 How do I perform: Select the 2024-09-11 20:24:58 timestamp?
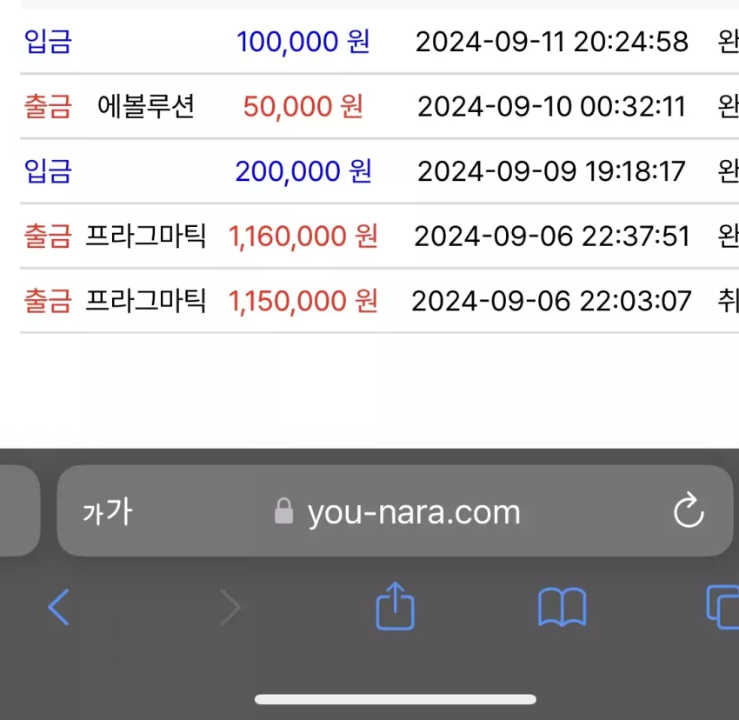(552, 42)
